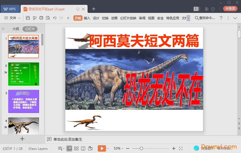Screen dimensions: 241x153
Task: Close the 恐龙无处不在ppt document tab
Action: 83,9
